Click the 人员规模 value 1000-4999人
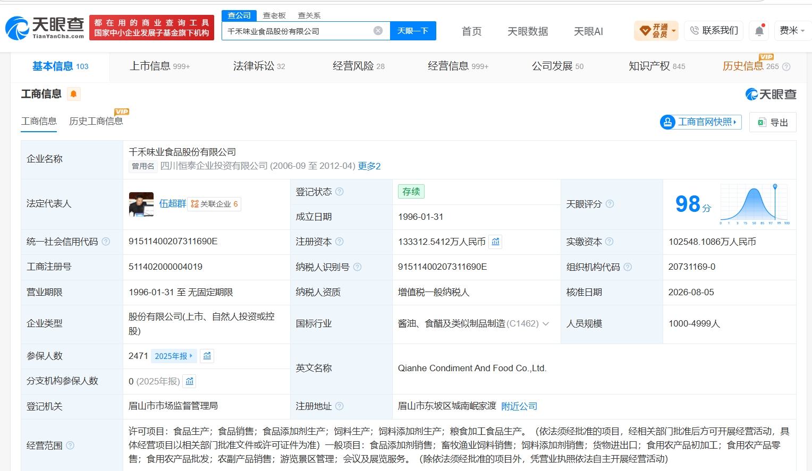 click(694, 323)
